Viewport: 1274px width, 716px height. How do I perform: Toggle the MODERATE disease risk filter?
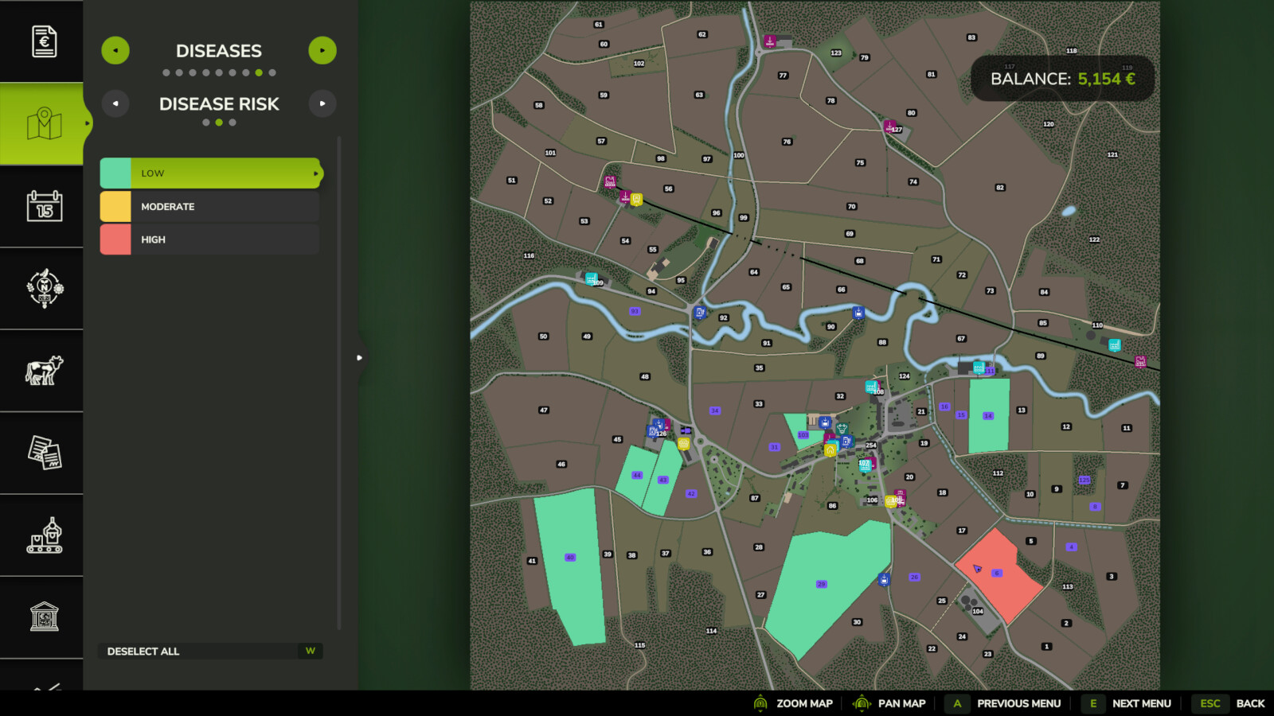pyautogui.click(x=210, y=207)
